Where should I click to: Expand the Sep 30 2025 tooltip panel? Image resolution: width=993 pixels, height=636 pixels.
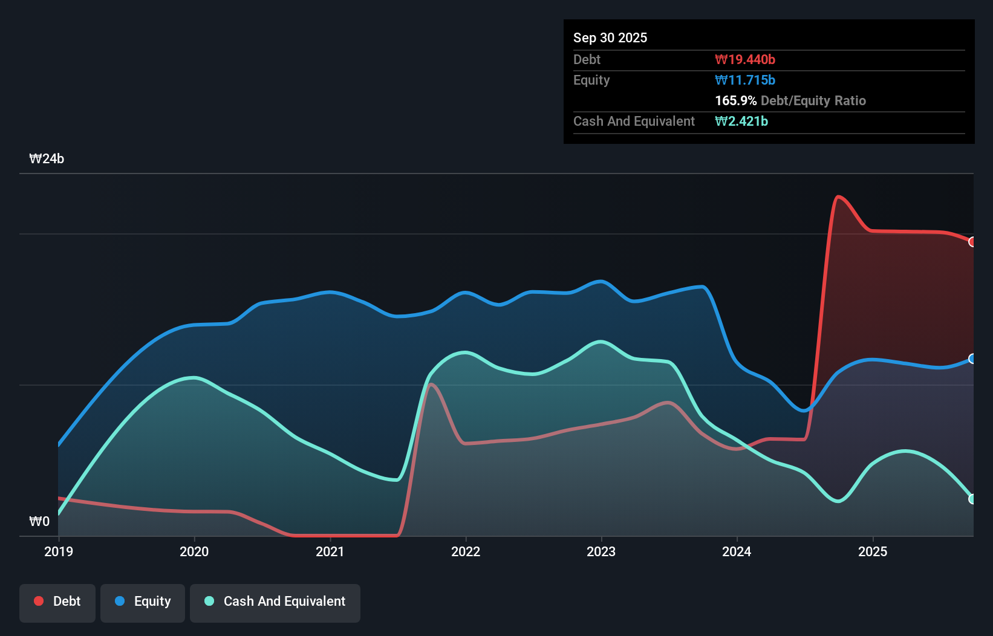[610, 37]
